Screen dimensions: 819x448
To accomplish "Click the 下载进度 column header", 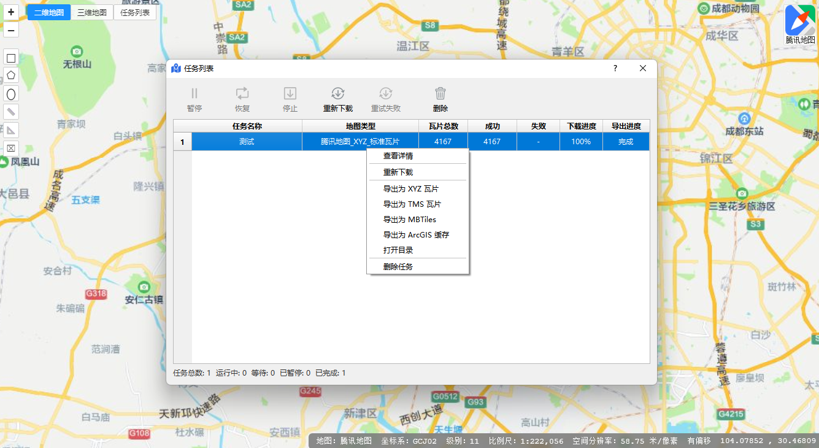I will pos(581,126).
